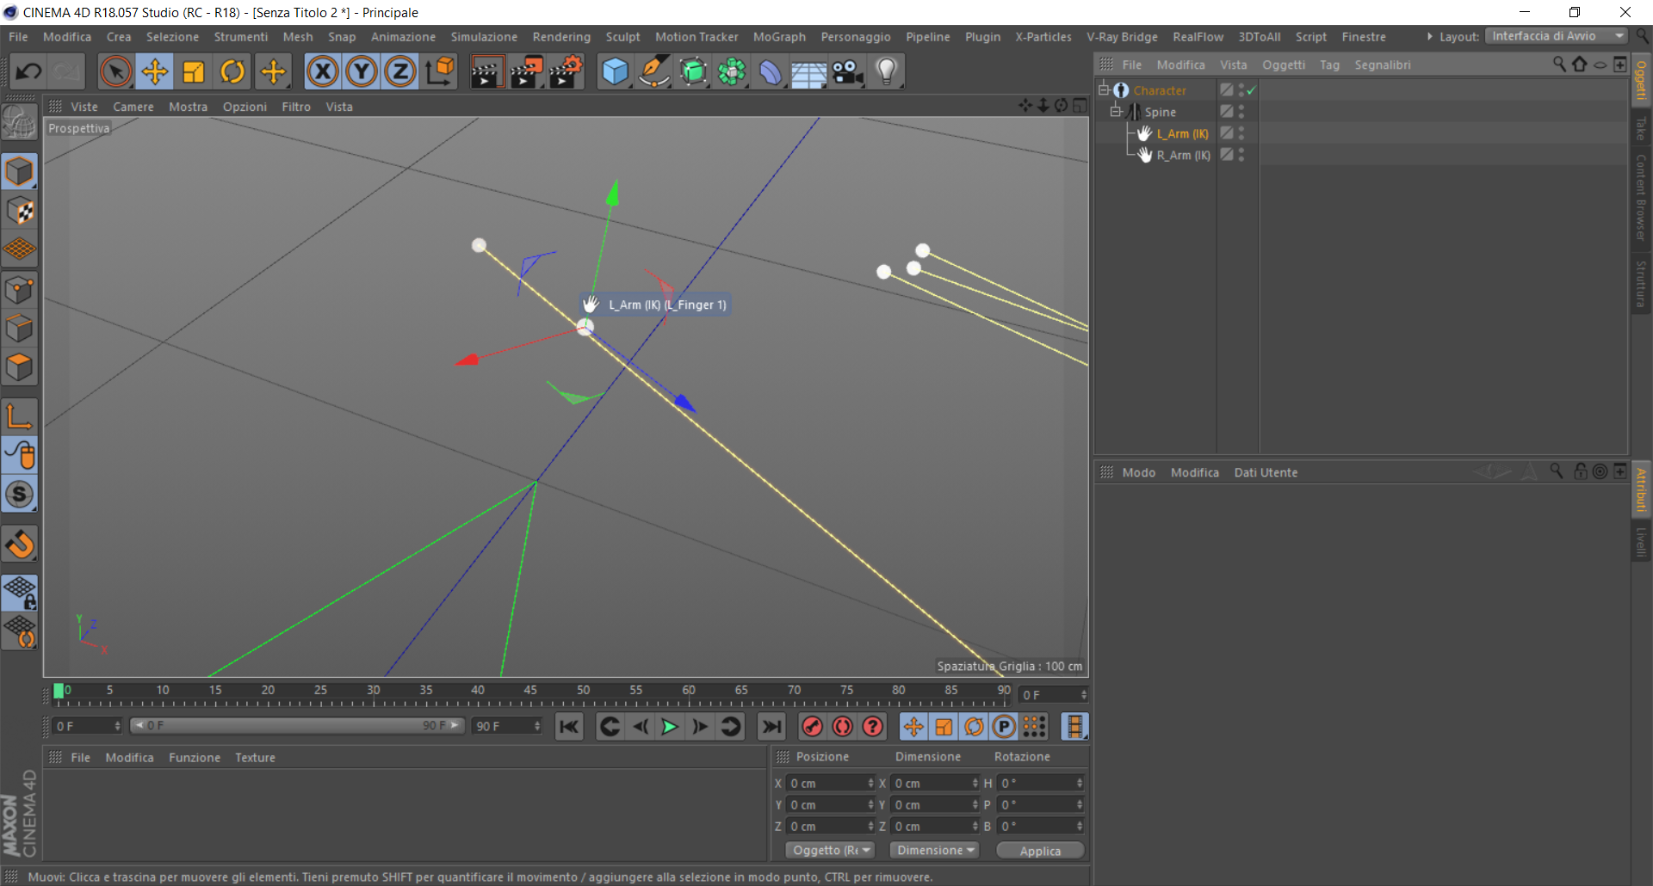Image resolution: width=1653 pixels, height=886 pixels.
Task: Click the Material Manager Texture menu
Action: pyautogui.click(x=255, y=758)
